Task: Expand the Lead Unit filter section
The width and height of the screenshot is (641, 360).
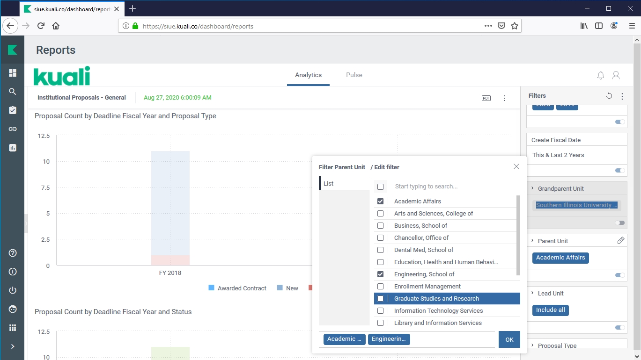Action: point(532,293)
